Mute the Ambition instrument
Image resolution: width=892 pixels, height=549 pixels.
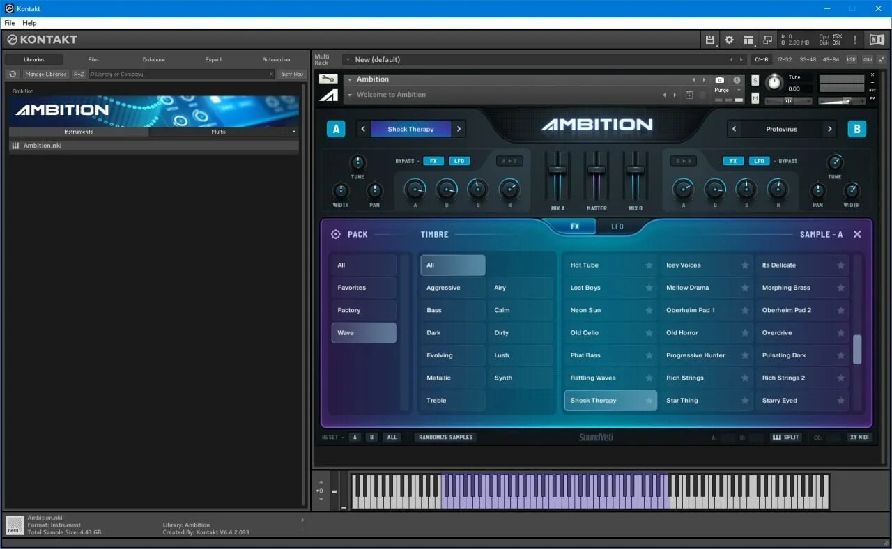755,99
